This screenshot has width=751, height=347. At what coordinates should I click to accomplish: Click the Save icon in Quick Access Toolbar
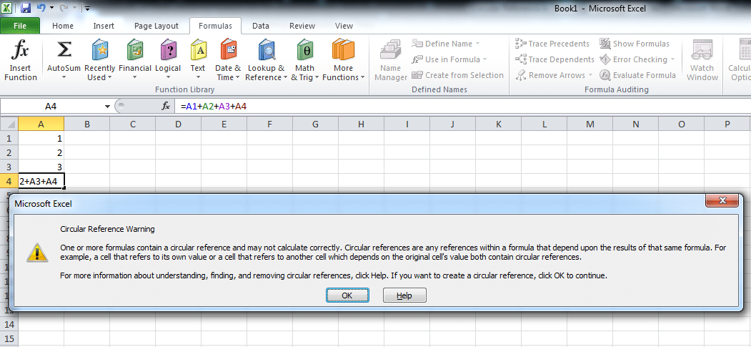[x=26, y=8]
